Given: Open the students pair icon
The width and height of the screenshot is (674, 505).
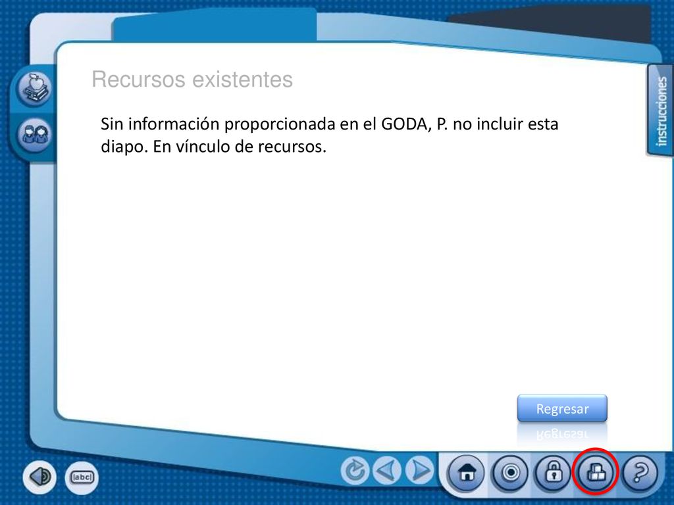Looking at the screenshot, I should [x=34, y=135].
